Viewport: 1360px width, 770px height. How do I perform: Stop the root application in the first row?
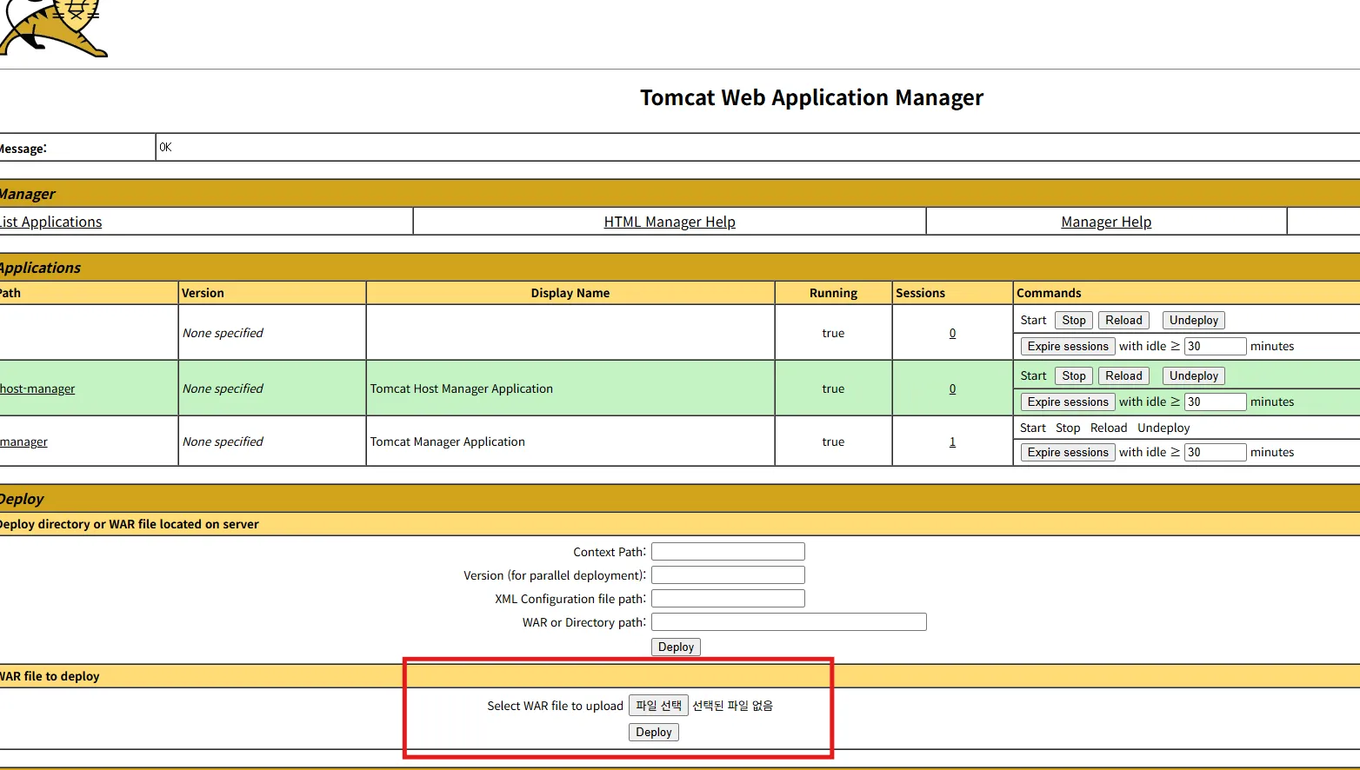(1074, 320)
